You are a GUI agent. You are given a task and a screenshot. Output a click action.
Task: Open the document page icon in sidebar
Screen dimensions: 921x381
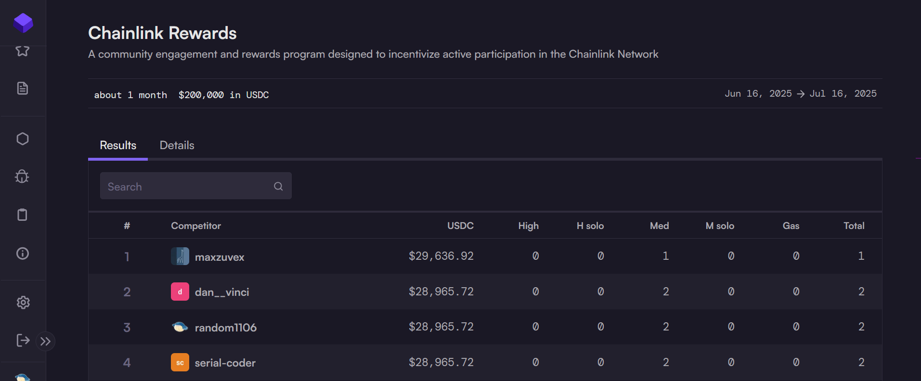pyautogui.click(x=23, y=89)
